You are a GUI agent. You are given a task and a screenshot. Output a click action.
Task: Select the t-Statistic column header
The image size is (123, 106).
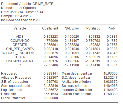pos(93,28)
